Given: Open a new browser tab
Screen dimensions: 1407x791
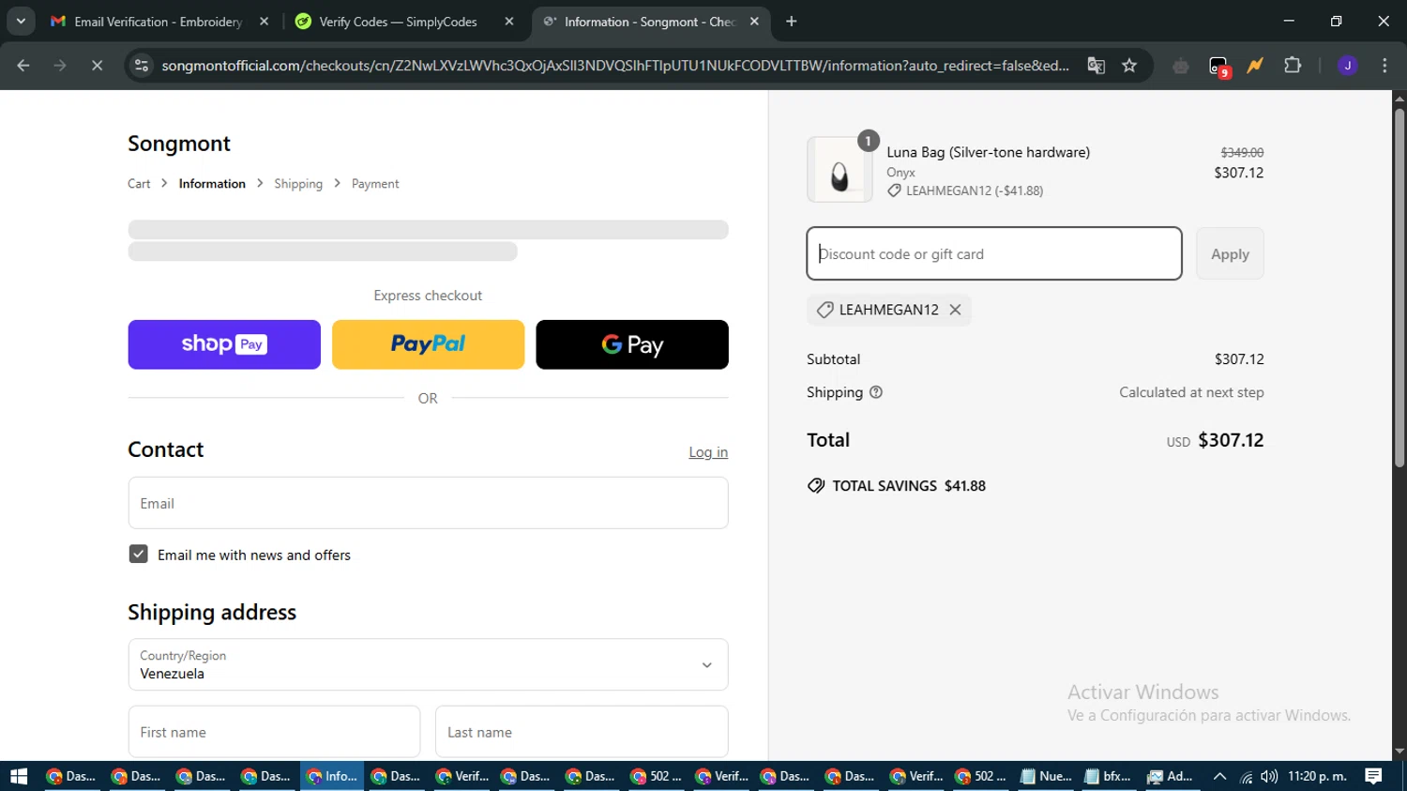Looking at the screenshot, I should [792, 22].
